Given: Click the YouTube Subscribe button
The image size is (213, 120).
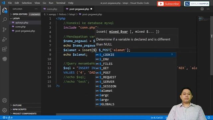Looking at the screenshot, I should (169, 4).
